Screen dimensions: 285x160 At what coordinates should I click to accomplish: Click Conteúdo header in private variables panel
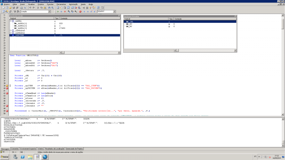click(205, 19)
